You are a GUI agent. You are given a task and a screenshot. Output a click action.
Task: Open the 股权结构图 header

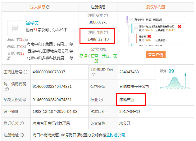pos(156,7)
